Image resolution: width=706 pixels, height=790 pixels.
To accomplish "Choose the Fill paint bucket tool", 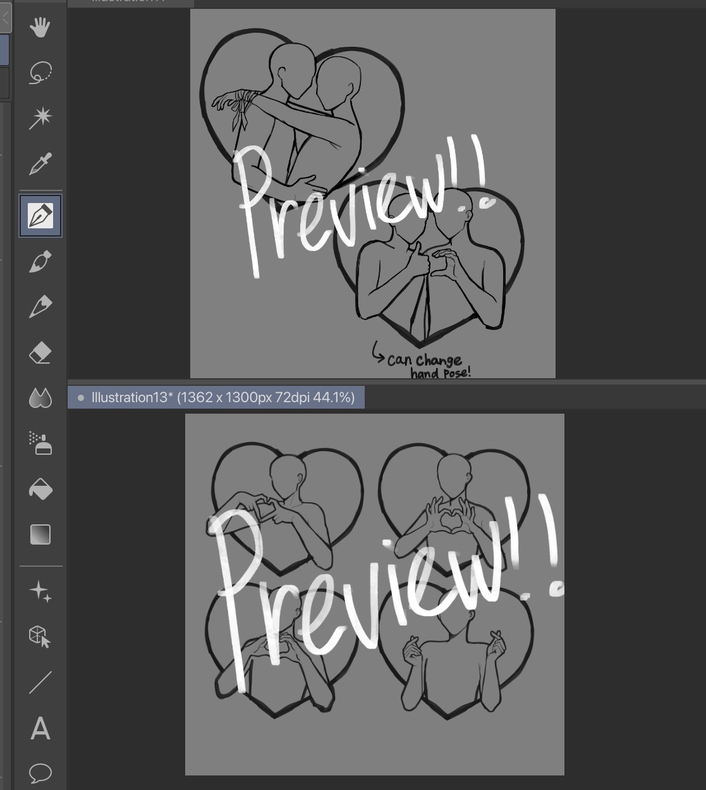I will click(40, 490).
